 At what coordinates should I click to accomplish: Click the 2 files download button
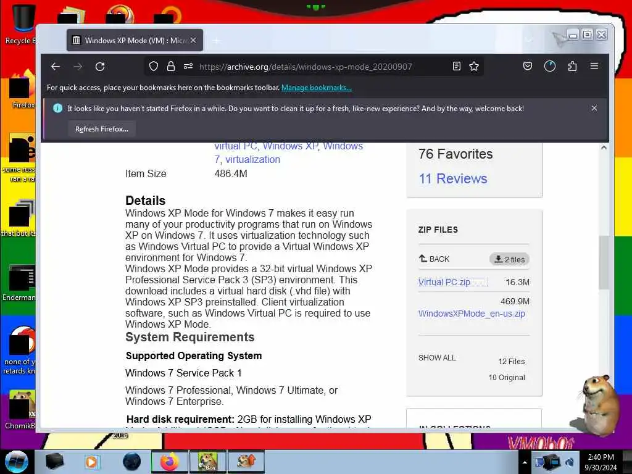pyautogui.click(x=509, y=259)
